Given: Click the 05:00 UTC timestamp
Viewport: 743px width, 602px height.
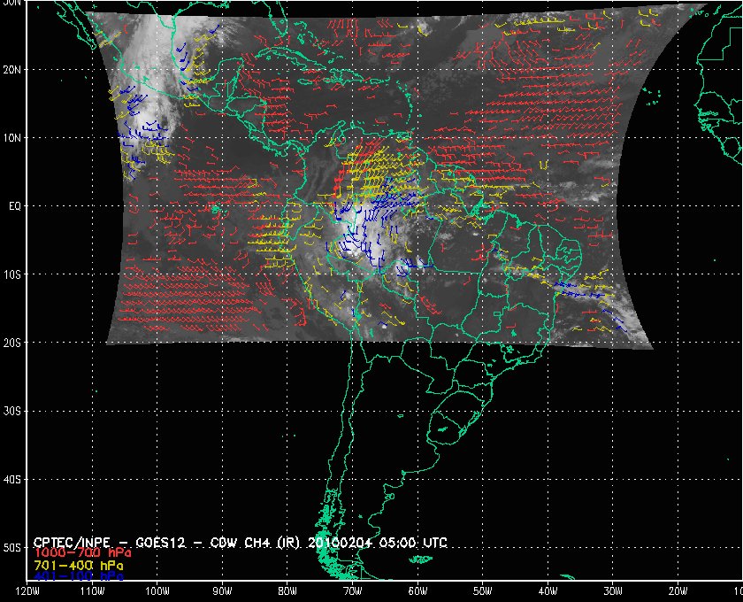Looking at the screenshot, I should click(412, 542).
